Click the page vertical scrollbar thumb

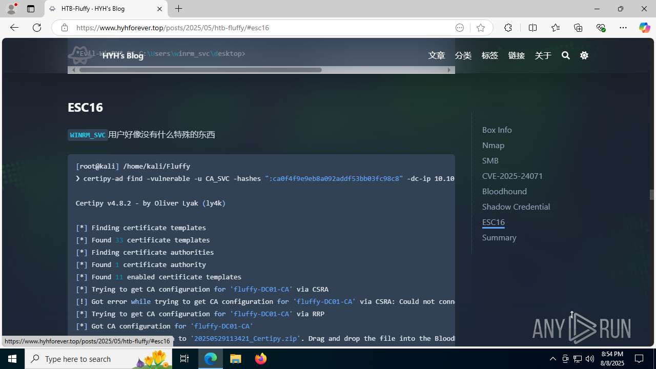coord(652,195)
